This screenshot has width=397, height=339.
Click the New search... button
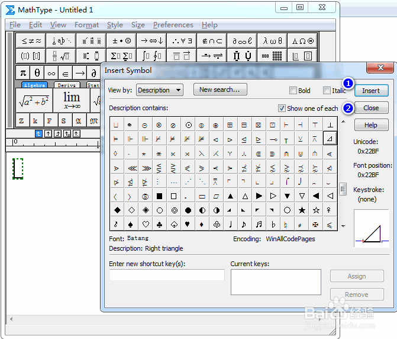tap(220, 89)
